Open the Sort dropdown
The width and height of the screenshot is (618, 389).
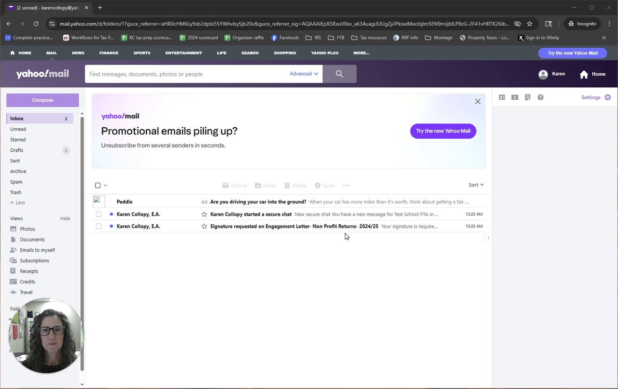click(476, 185)
